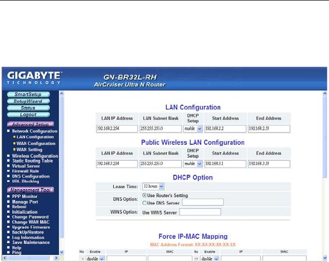Click Public Wireless LAN IP field 192.168.3.254
Viewport: 329px width, 262px height.
coord(117,164)
